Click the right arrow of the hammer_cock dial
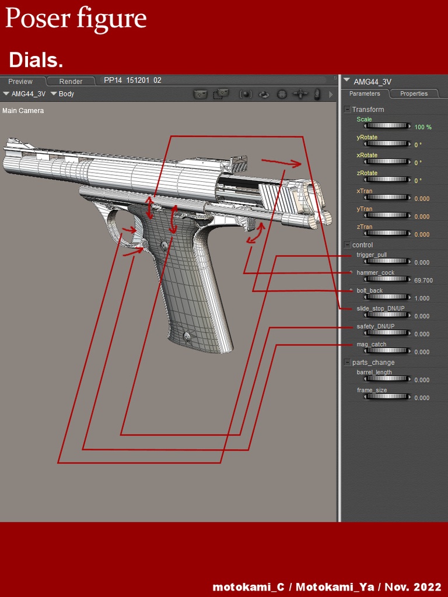Screen dimensions: 448x597 click(x=409, y=279)
